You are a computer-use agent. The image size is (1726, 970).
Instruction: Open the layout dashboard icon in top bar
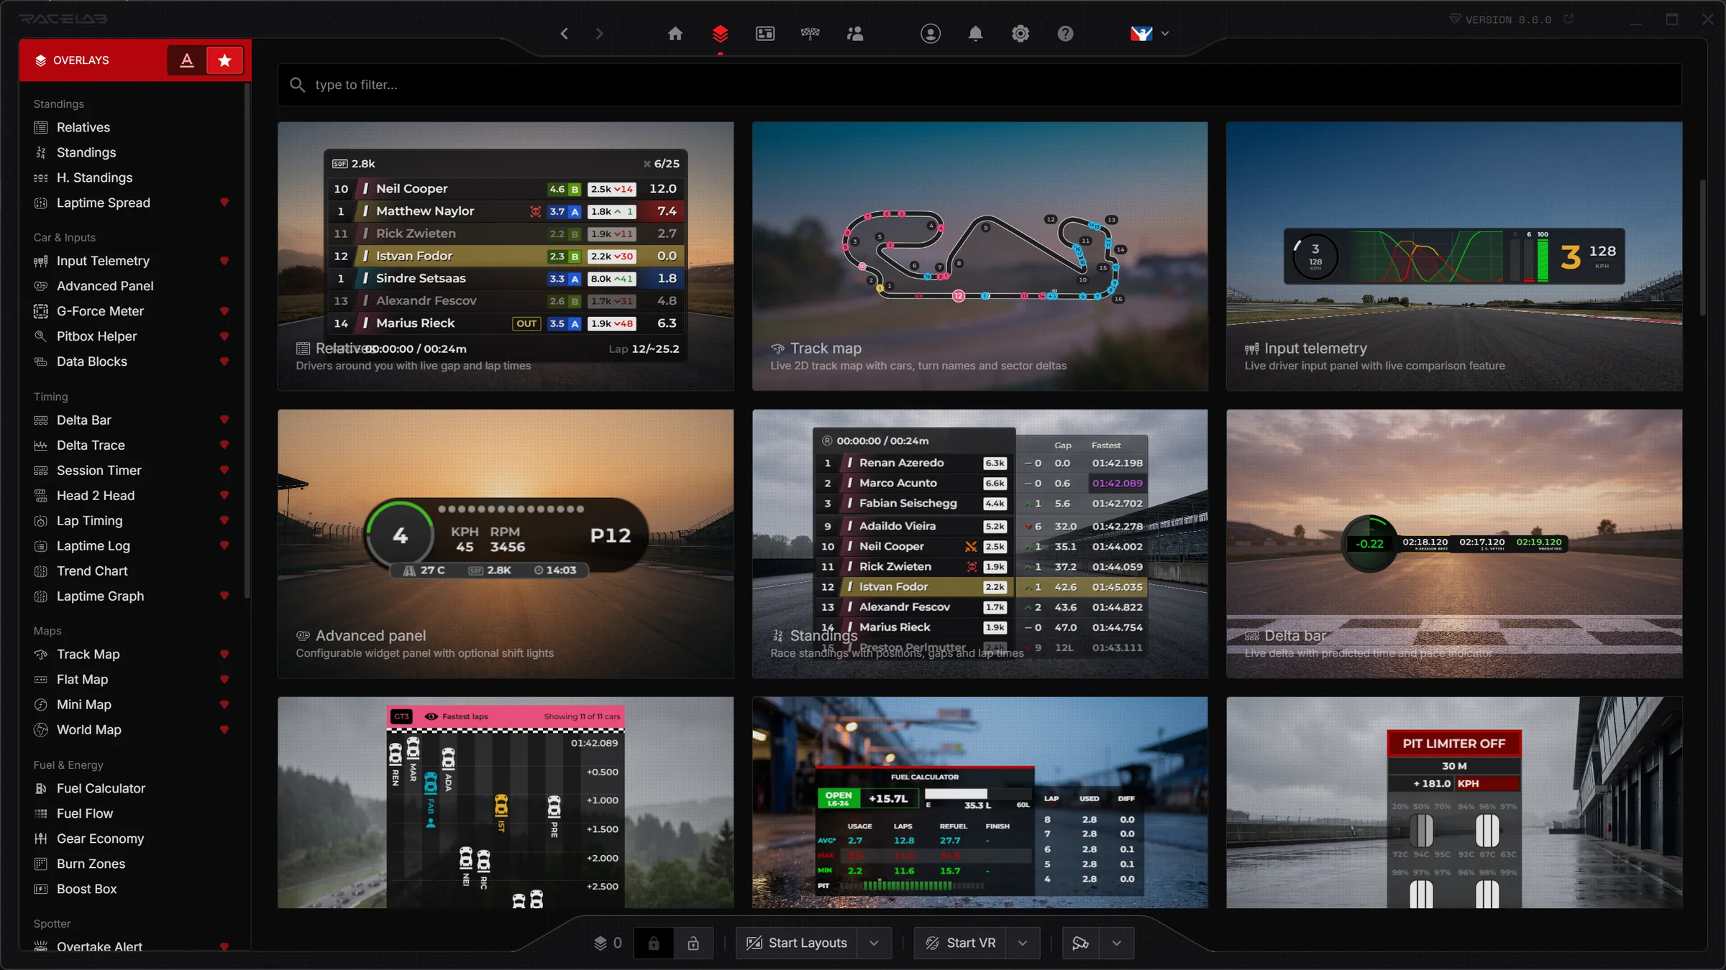pyautogui.click(x=765, y=34)
